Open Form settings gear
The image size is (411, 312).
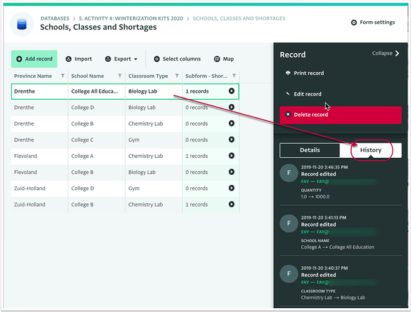373,22
